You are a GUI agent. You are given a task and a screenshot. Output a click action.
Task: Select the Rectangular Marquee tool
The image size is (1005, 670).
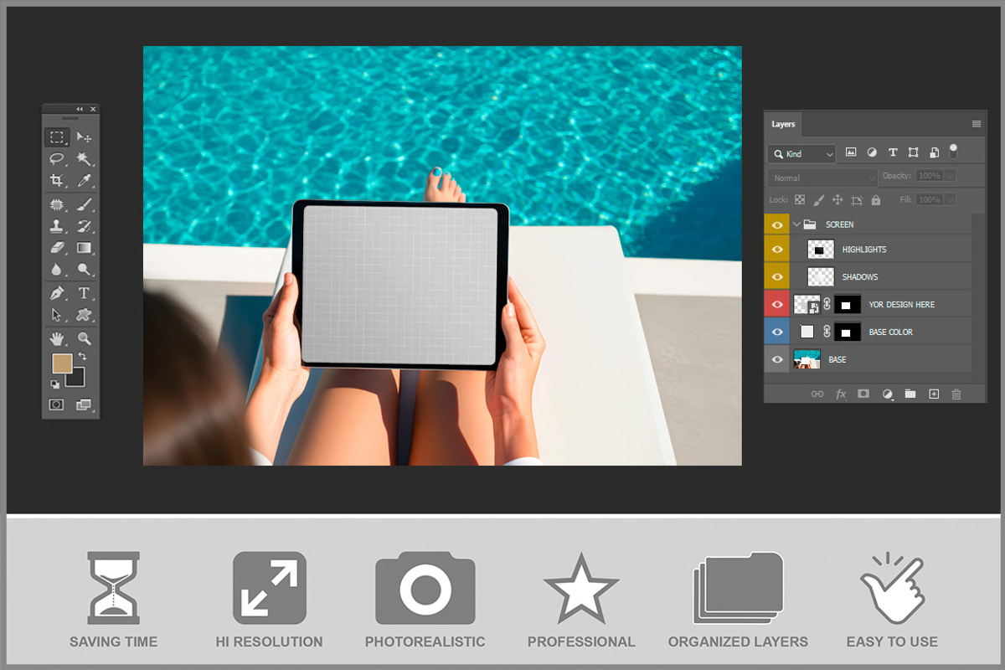click(x=57, y=137)
